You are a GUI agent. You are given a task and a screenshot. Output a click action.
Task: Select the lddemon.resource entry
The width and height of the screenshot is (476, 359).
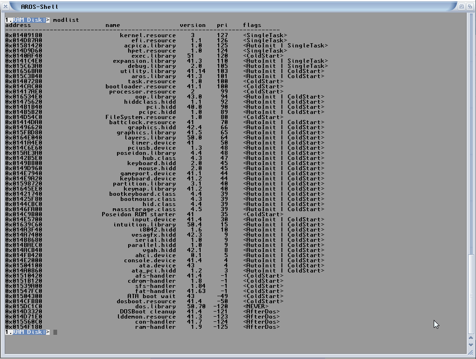pos(146,317)
